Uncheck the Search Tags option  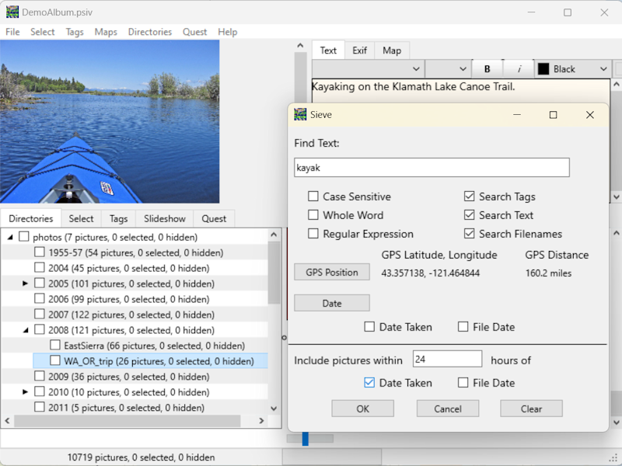point(470,196)
